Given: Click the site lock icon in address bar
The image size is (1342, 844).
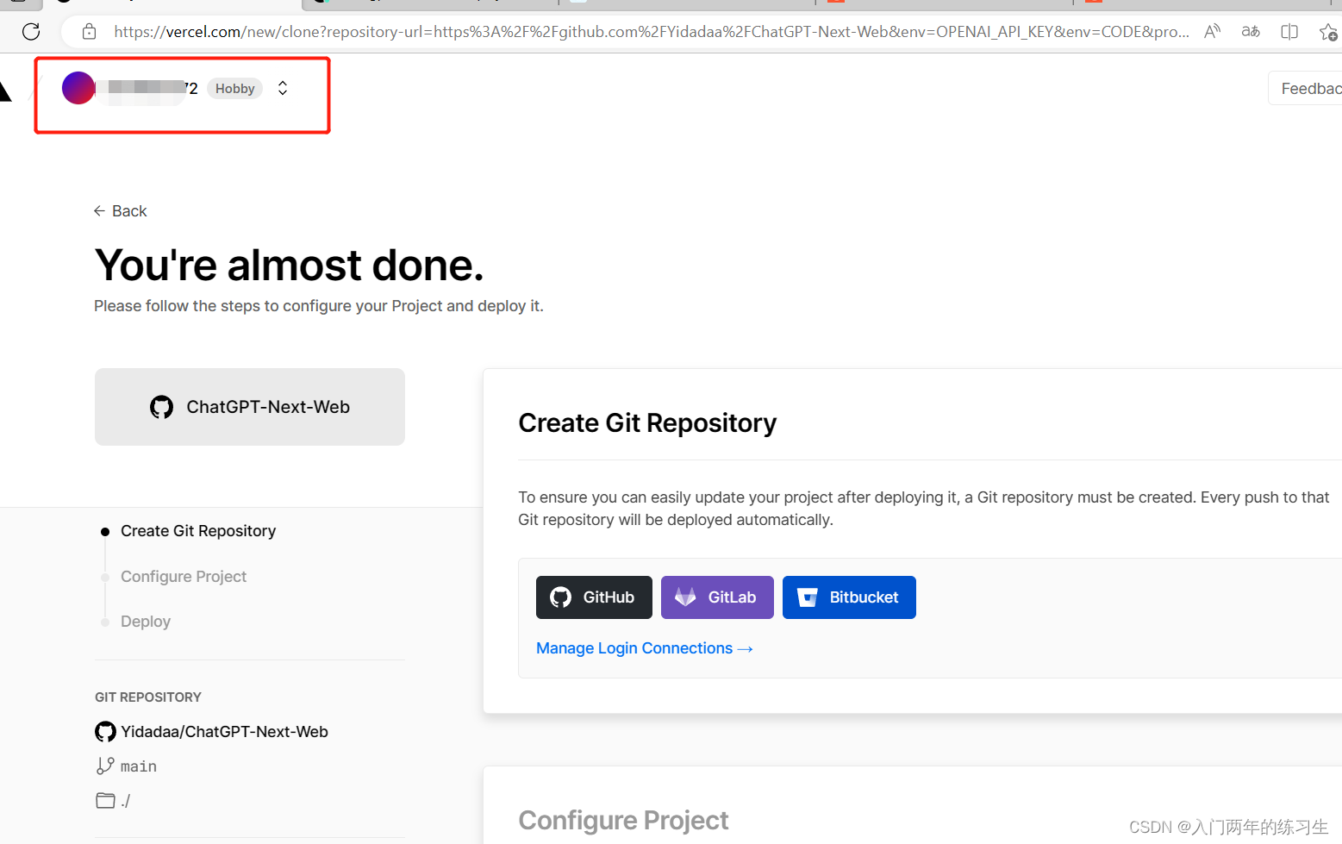Looking at the screenshot, I should [x=89, y=32].
